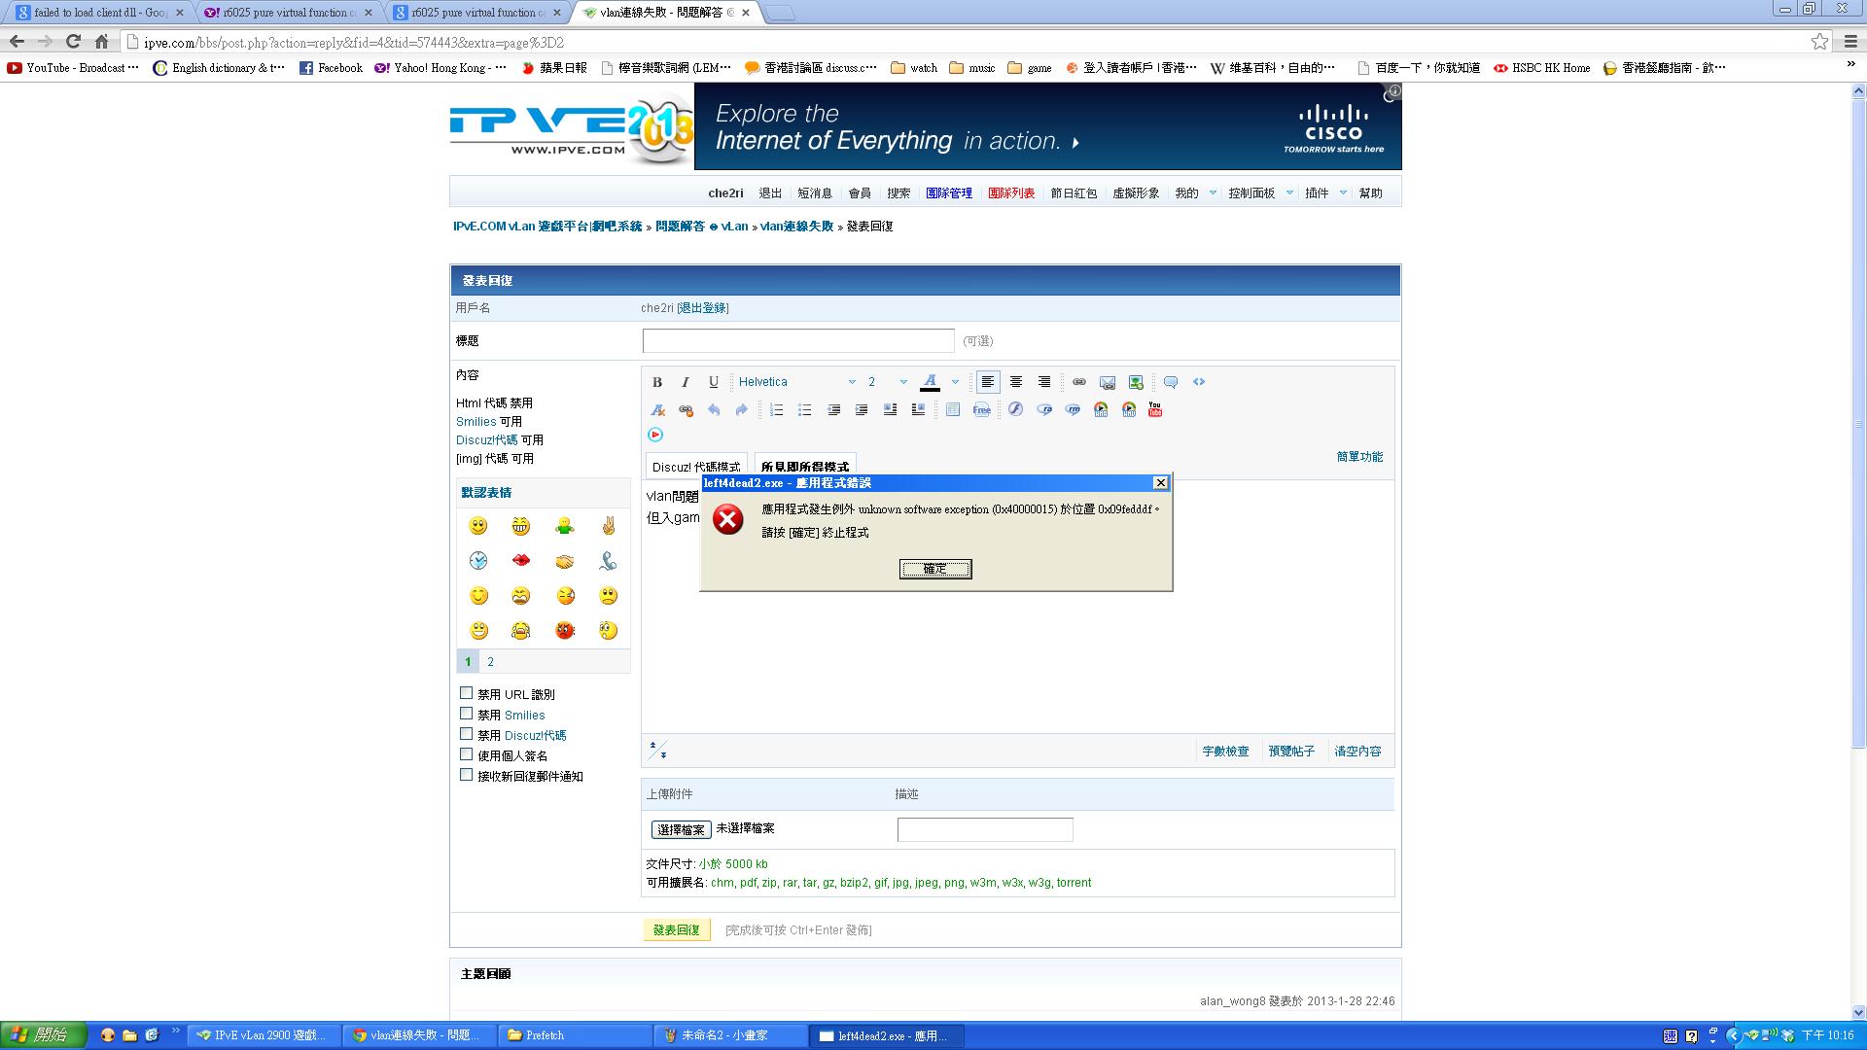Expand the 控制面板 menu arrow
1867x1050 pixels.
coord(1289,192)
